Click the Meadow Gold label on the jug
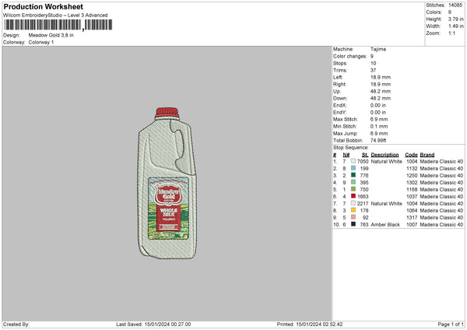Image resolution: width=467 pixels, height=330 pixels. click(x=169, y=209)
